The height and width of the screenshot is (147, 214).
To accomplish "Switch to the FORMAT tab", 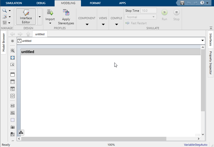I will pyautogui.click(x=95, y=3).
